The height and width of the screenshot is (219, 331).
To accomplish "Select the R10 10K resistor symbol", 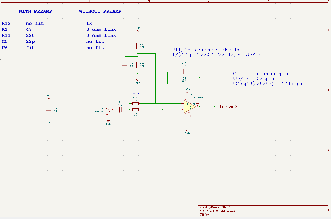I will click(x=138, y=65).
